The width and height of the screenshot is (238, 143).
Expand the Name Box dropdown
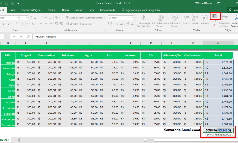2,37
